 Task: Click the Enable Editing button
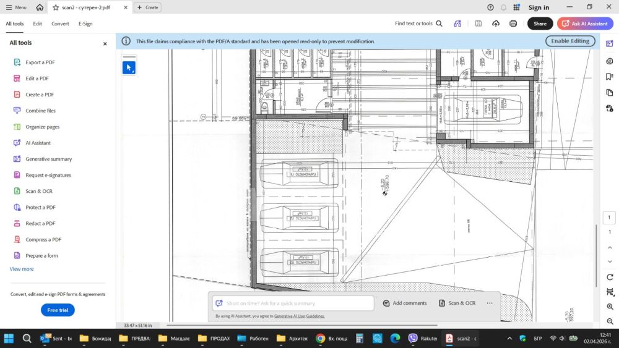570,41
